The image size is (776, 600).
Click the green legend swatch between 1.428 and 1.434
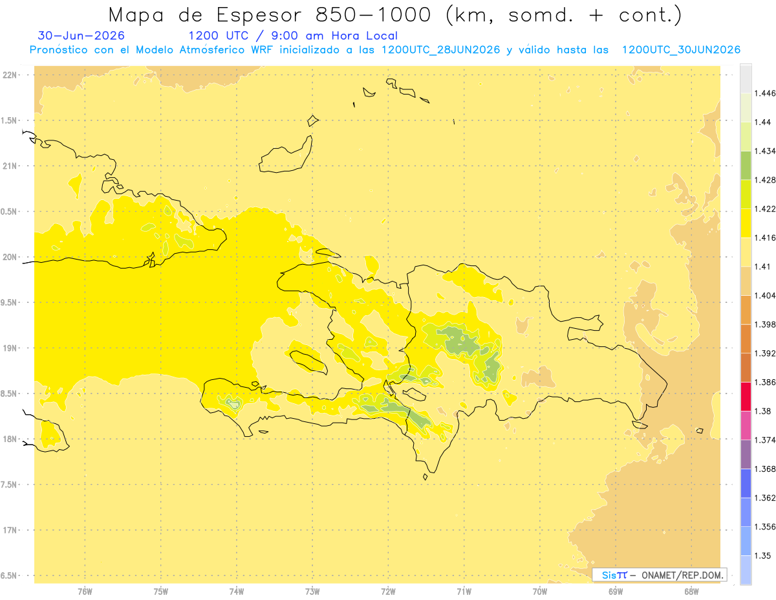[746, 165]
